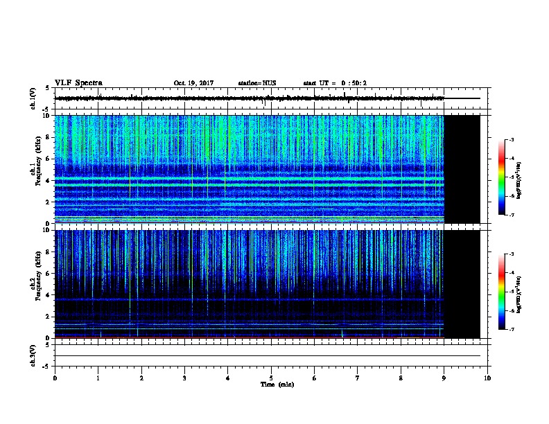Click the "station=HUS" header label
The width and height of the screenshot is (549, 424).
tap(257, 83)
